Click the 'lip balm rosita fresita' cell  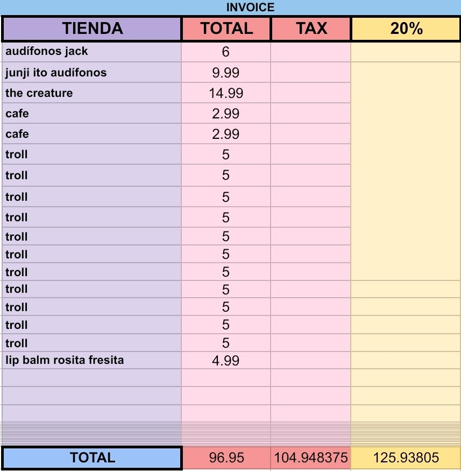pos(92,360)
